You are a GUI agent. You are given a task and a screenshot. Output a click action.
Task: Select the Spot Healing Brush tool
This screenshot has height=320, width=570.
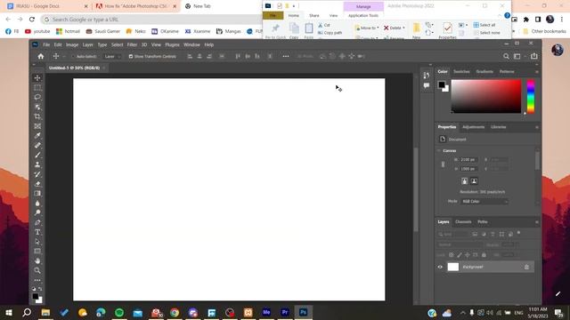click(x=37, y=146)
